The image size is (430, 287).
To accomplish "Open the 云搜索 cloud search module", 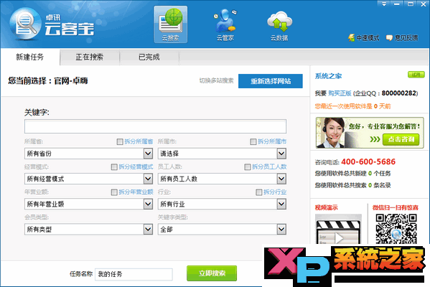I will [x=171, y=24].
